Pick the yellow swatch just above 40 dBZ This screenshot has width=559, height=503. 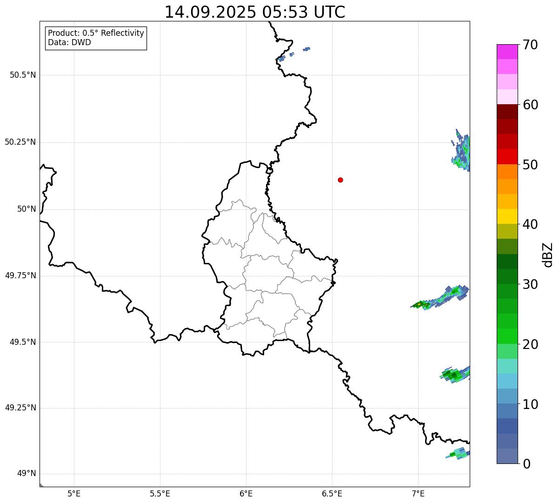[x=507, y=217]
